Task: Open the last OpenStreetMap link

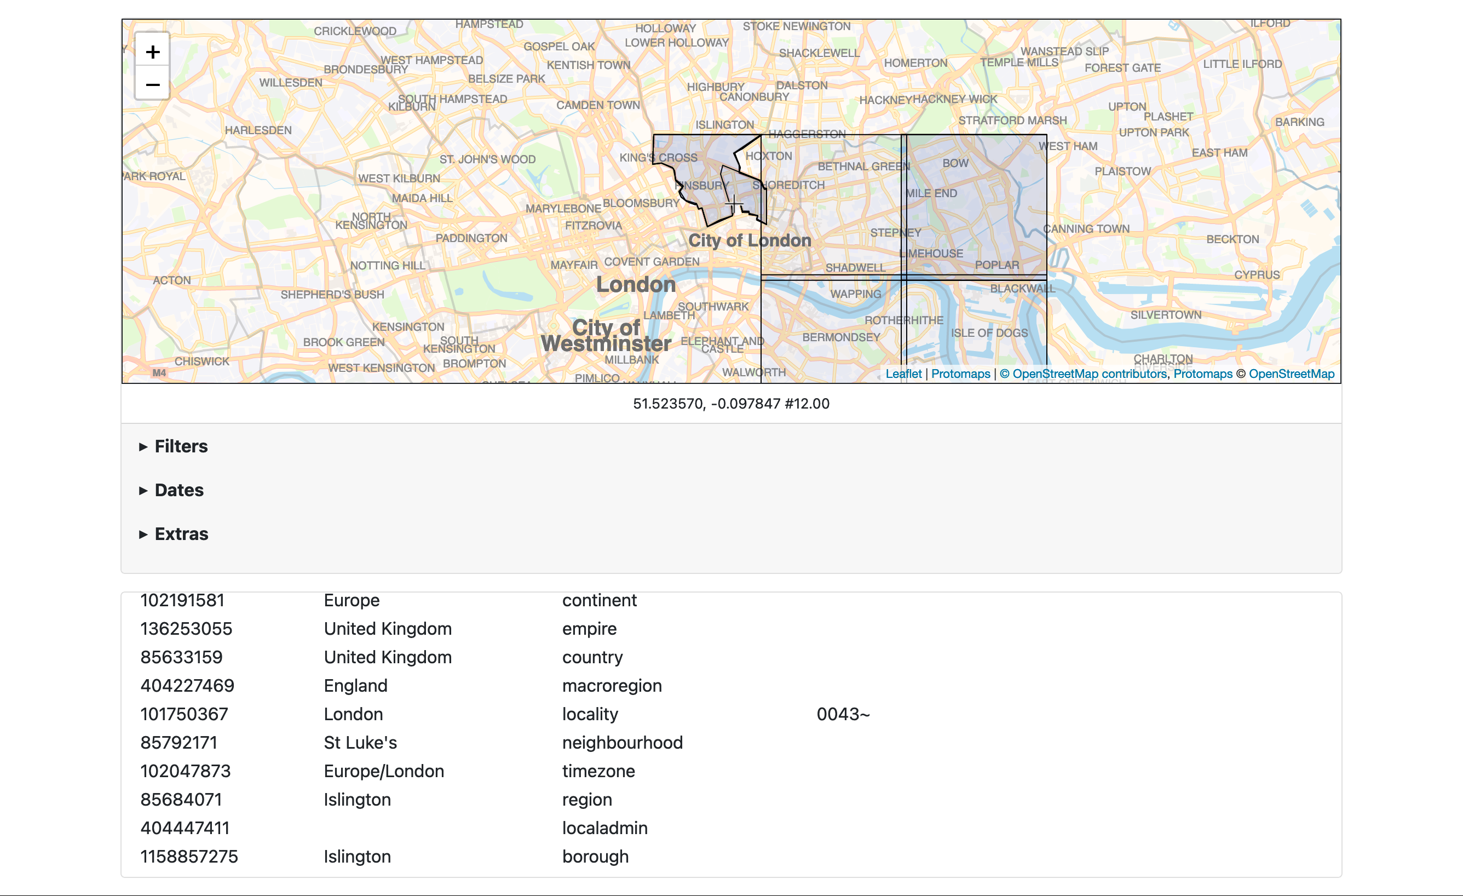Action: click(1291, 374)
